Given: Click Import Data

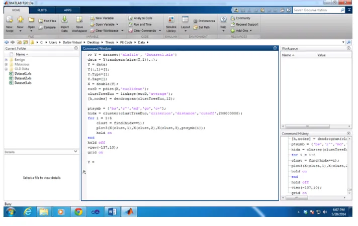Looking at the screenshot, I should (65, 24).
